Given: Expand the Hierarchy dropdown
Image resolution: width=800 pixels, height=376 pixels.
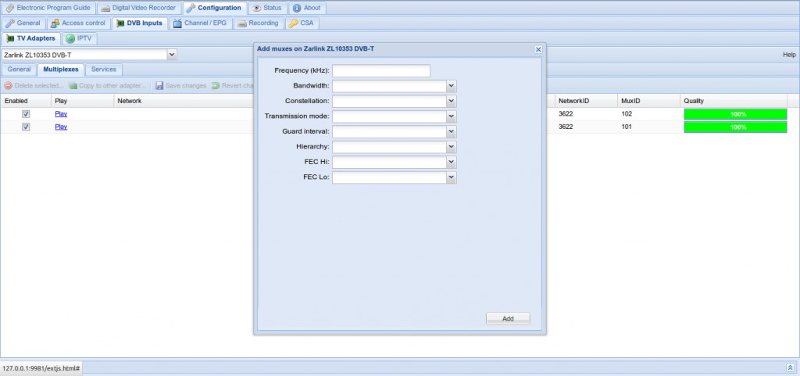Looking at the screenshot, I should point(451,147).
